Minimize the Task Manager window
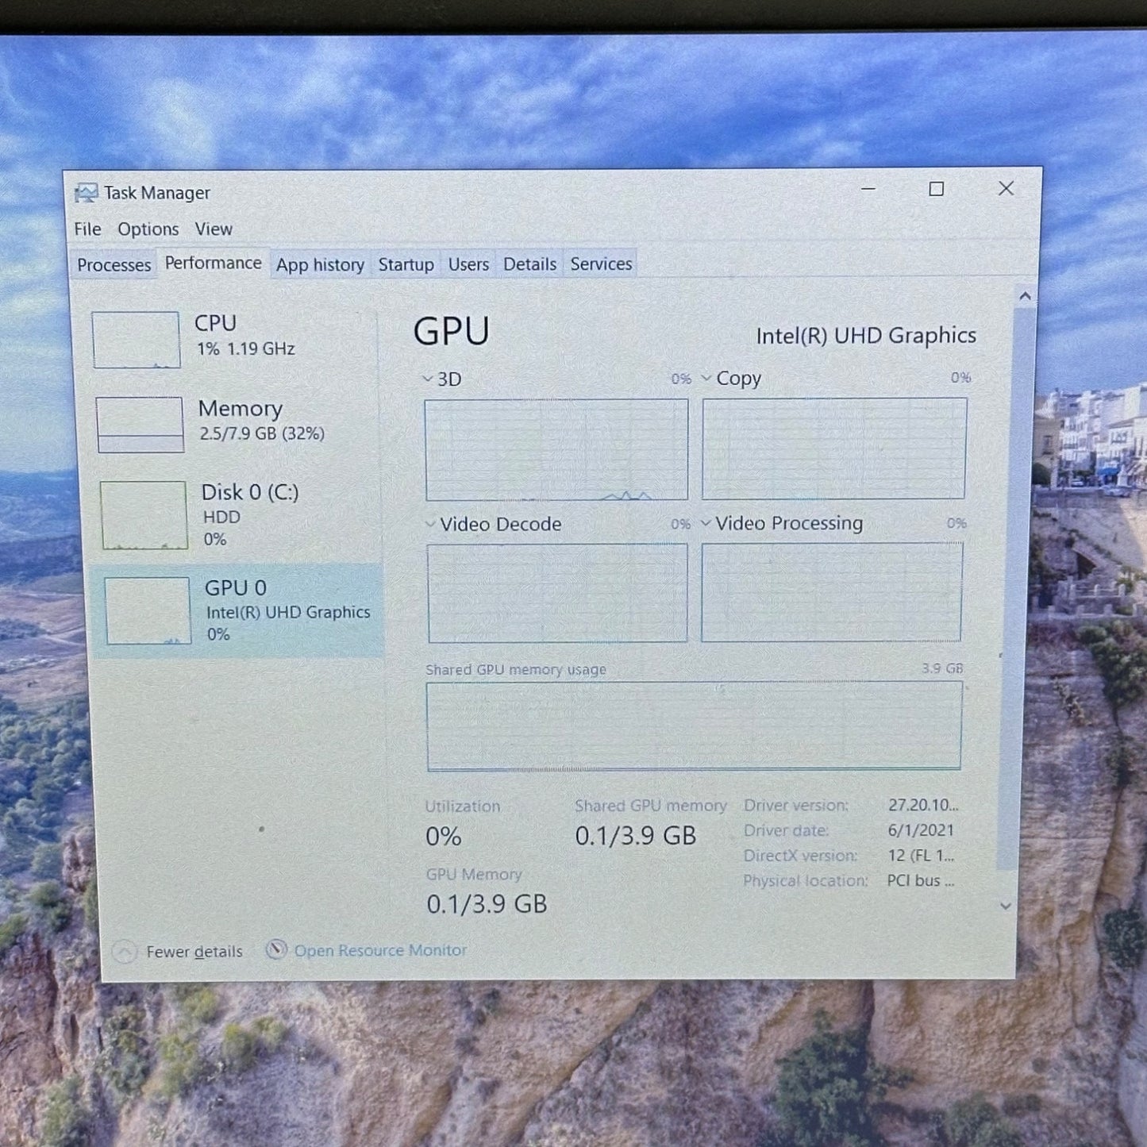This screenshot has width=1147, height=1147. 868,189
